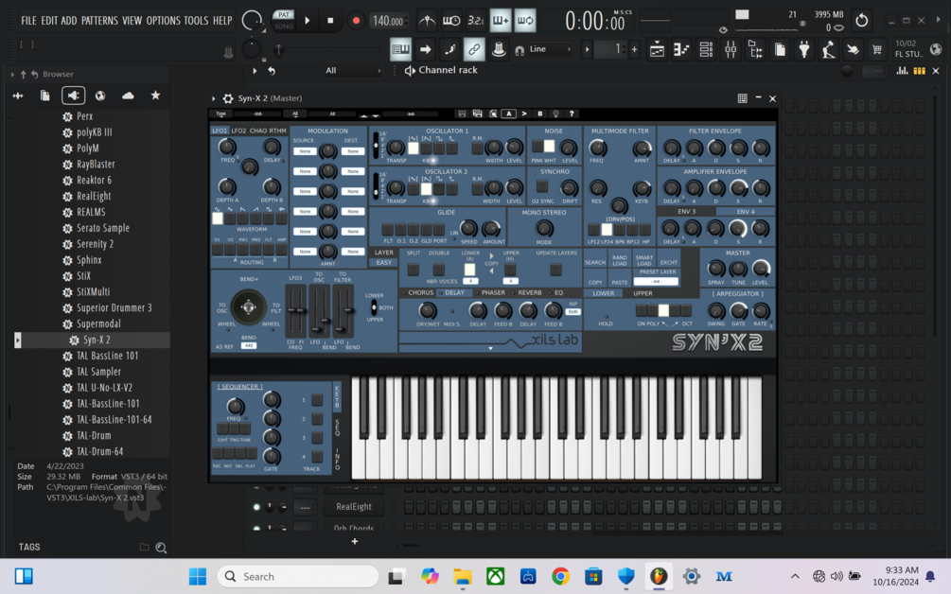
Task: Open the PRESET LAYER Init dropdown
Action: click(657, 282)
